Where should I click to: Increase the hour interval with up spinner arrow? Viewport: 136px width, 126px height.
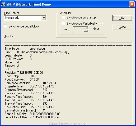pyautogui.click(x=86, y=28)
